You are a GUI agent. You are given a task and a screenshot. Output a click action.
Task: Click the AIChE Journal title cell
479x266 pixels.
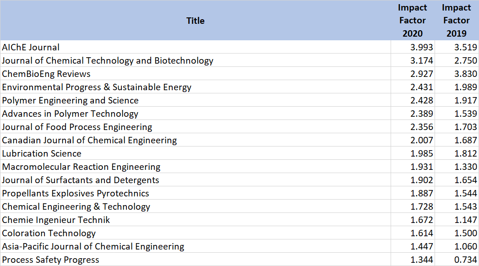click(31, 47)
